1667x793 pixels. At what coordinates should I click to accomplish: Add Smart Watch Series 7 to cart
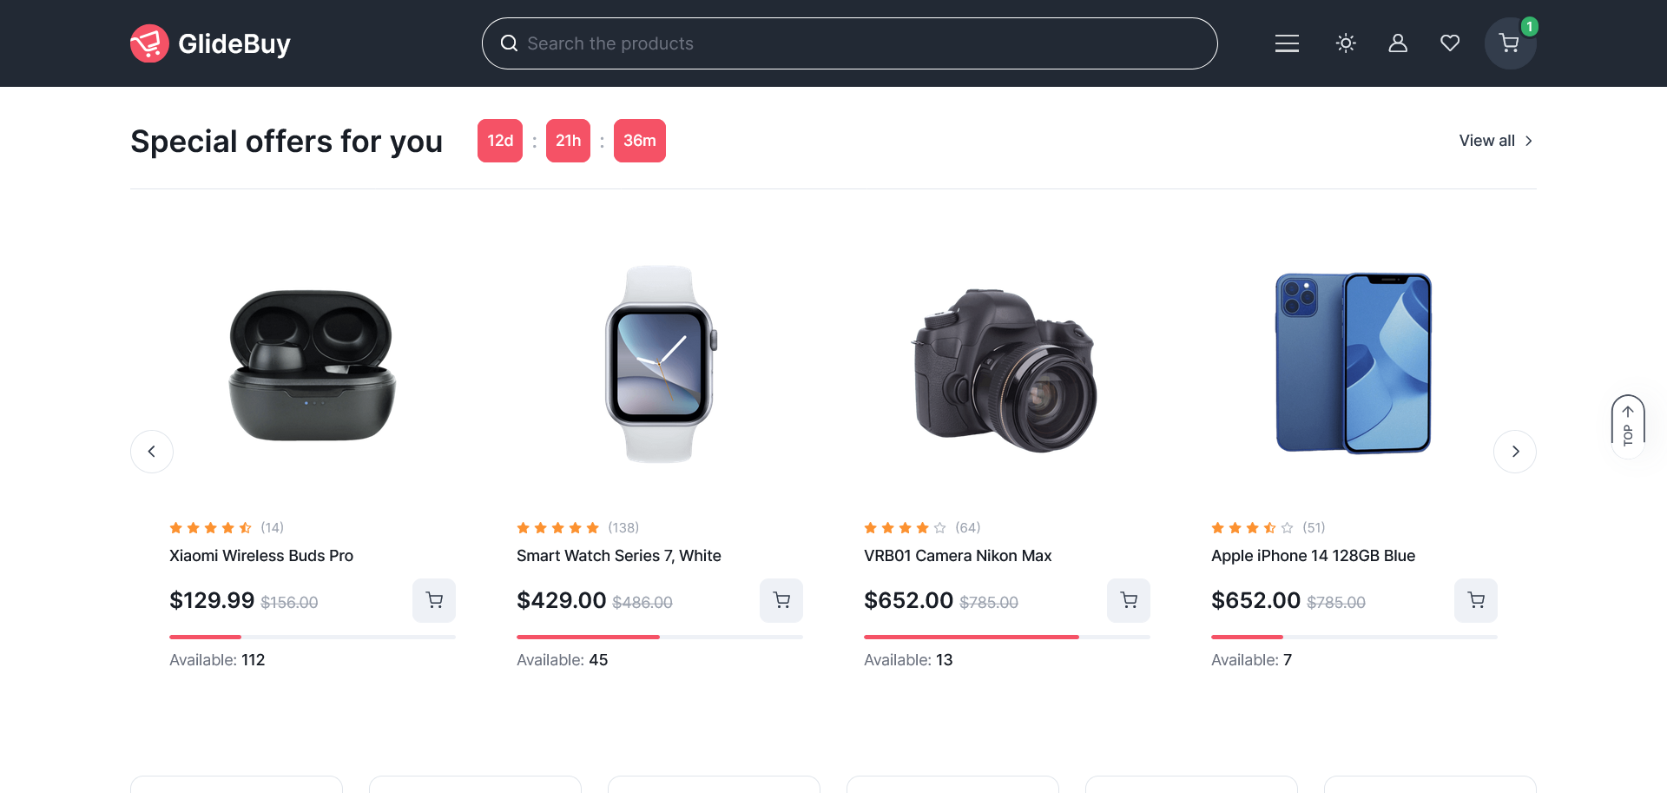click(x=781, y=600)
